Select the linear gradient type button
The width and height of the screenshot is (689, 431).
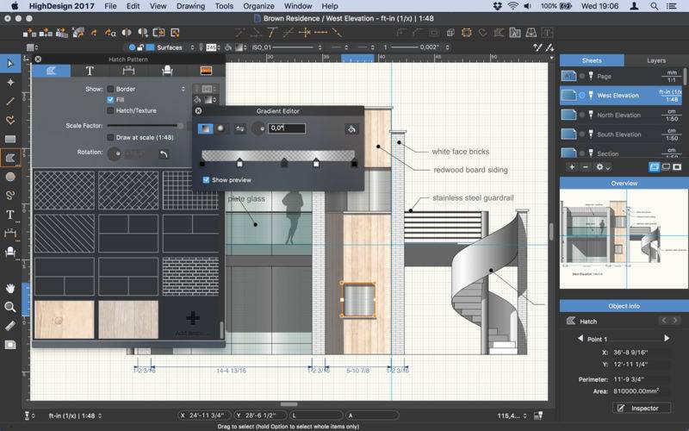(x=205, y=128)
